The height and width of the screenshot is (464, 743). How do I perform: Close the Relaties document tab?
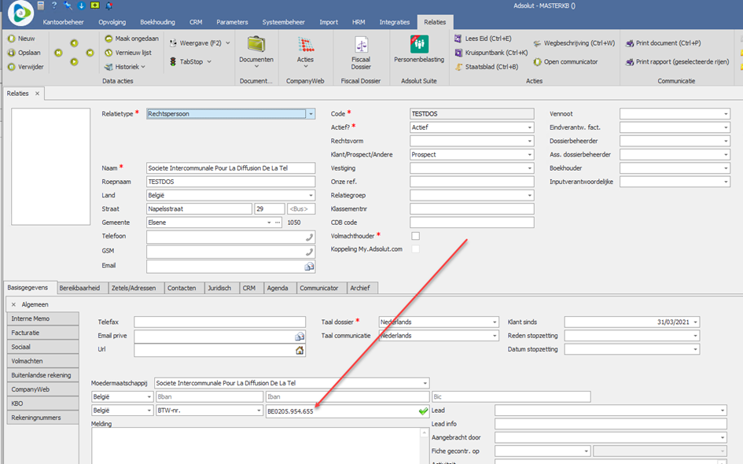coord(37,94)
